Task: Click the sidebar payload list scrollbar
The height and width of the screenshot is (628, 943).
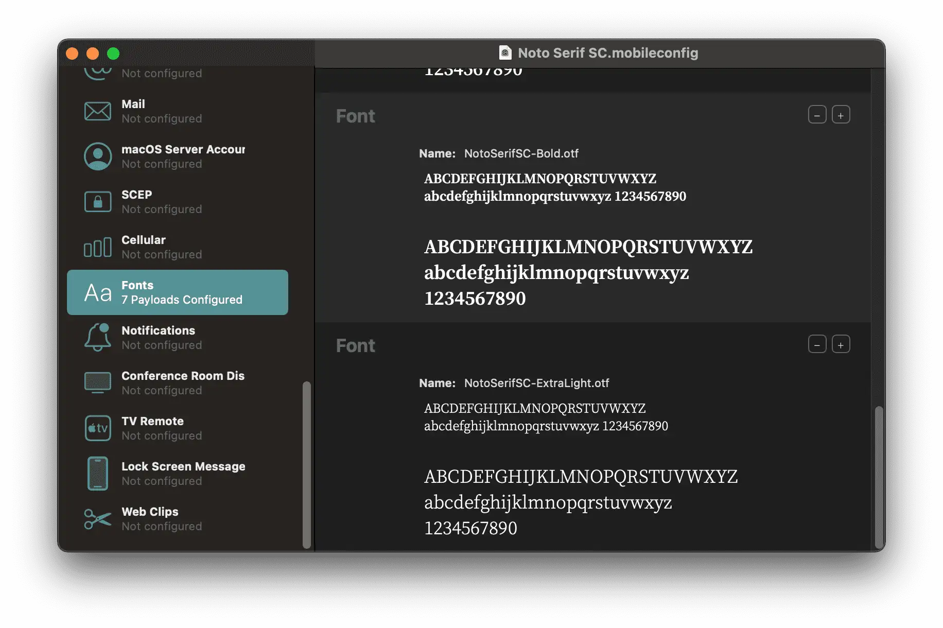Action: tap(307, 465)
